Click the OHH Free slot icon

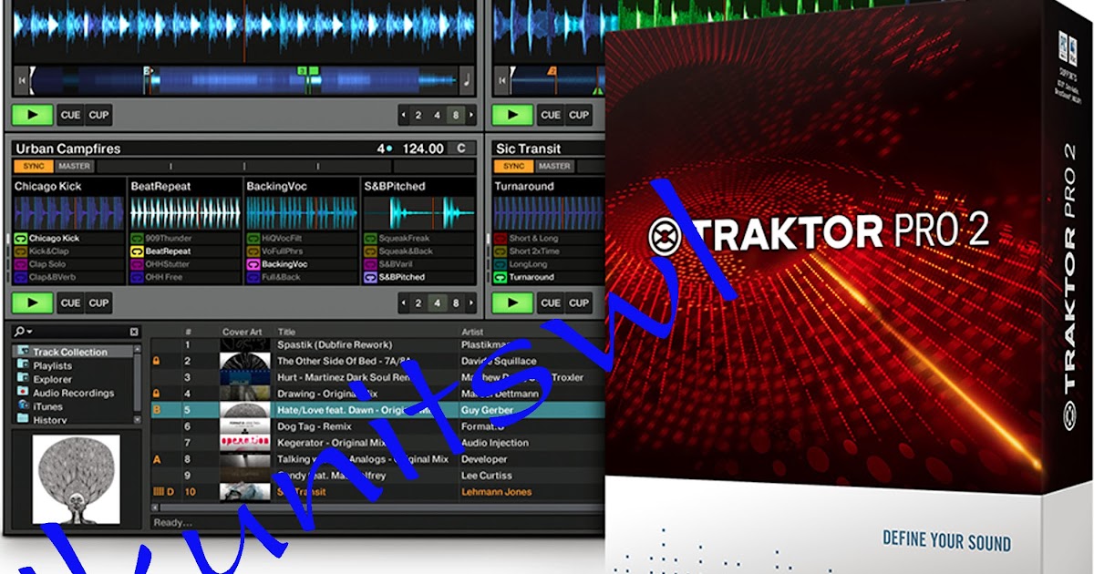pos(138,277)
